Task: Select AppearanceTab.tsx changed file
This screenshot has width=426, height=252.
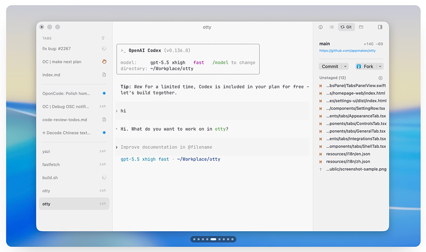Action: tap(353, 116)
